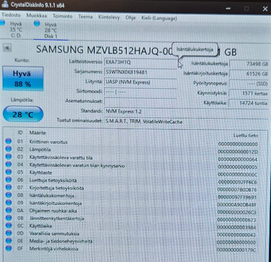
Task: Click the blue status icon of Disk 1 tab
Action: 37,23
